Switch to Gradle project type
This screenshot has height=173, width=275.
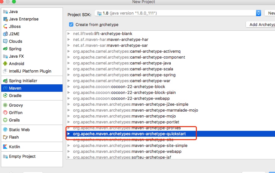click(32, 95)
